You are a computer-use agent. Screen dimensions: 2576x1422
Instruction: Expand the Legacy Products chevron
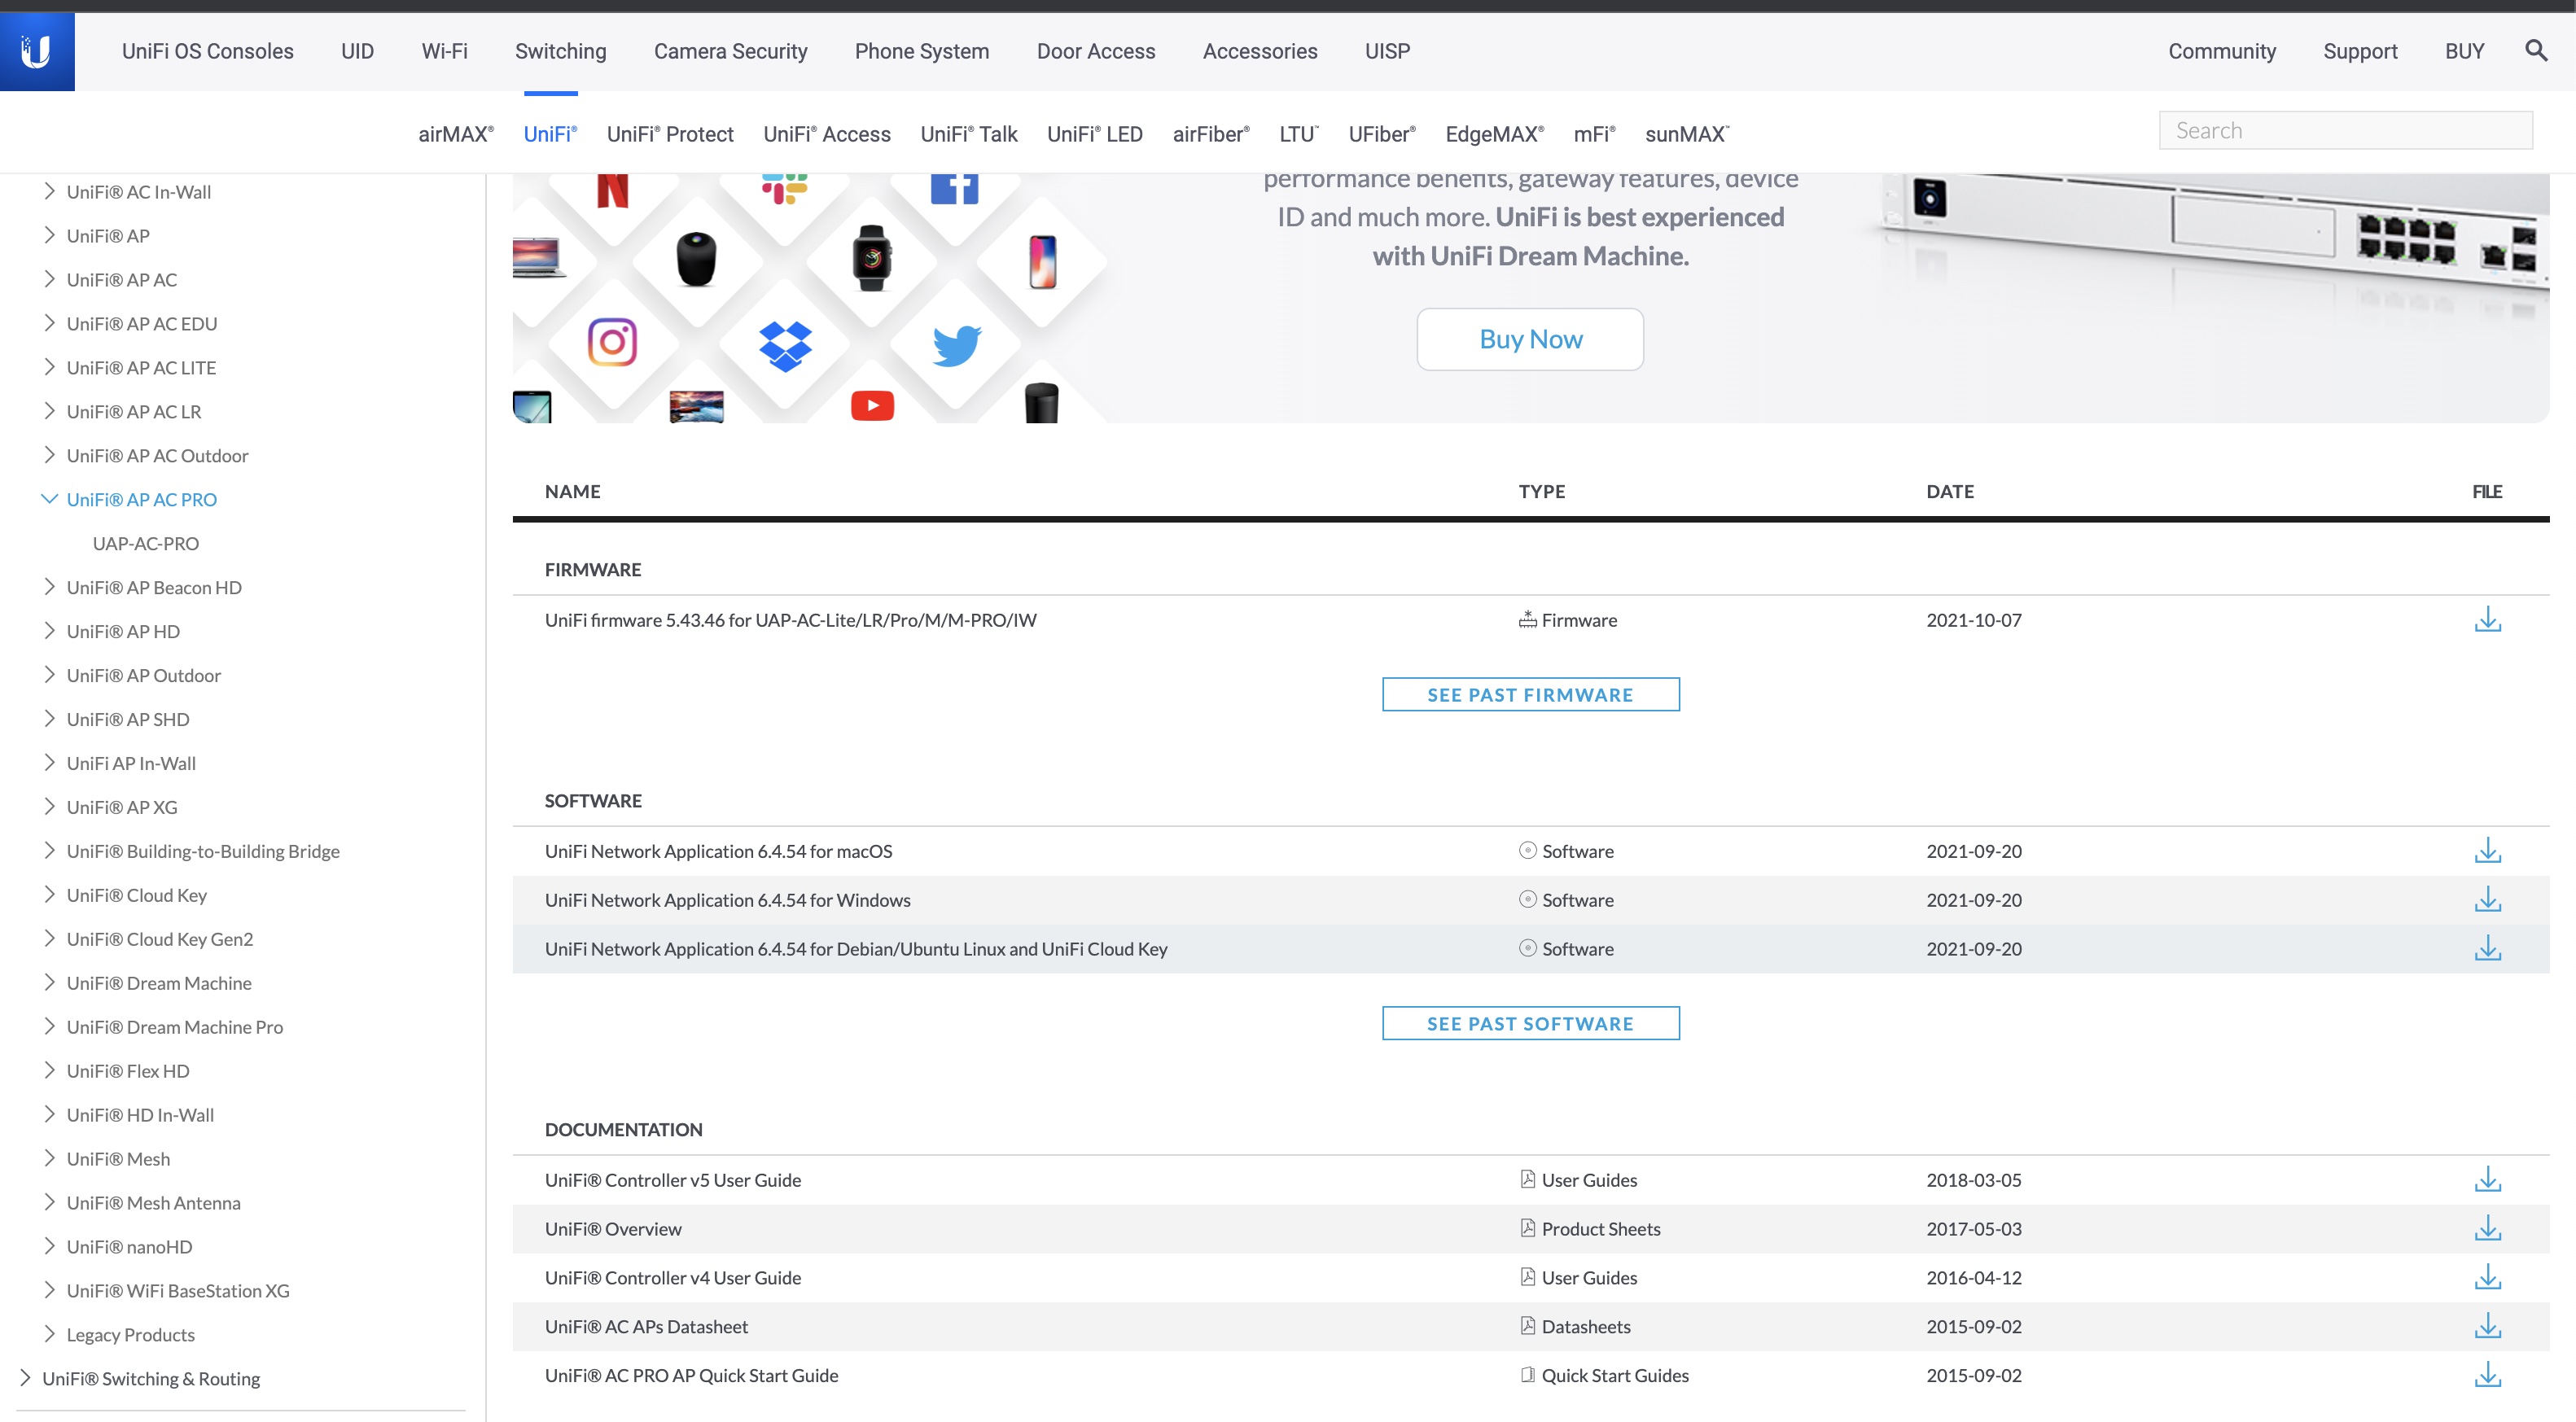[49, 1335]
